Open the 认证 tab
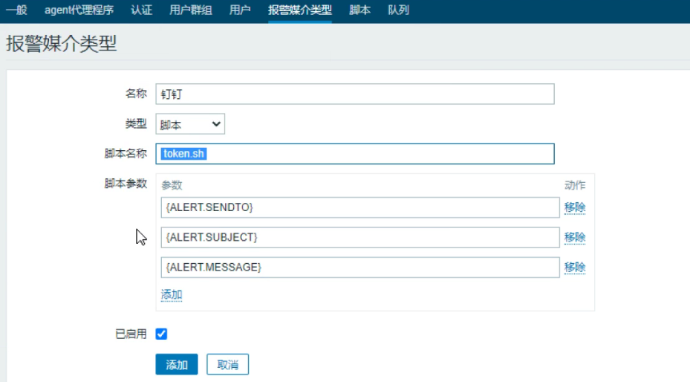The width and height of the screenshot is (690, 382). (x=142, y=10)
